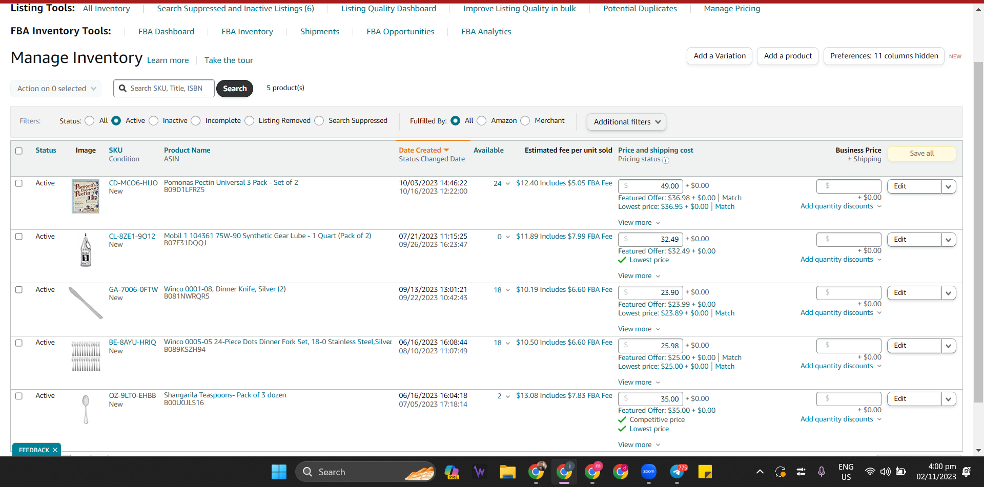Screen dimensions: 984x487
Task: Click the Add a product button
Action: (x=788, y=56)
